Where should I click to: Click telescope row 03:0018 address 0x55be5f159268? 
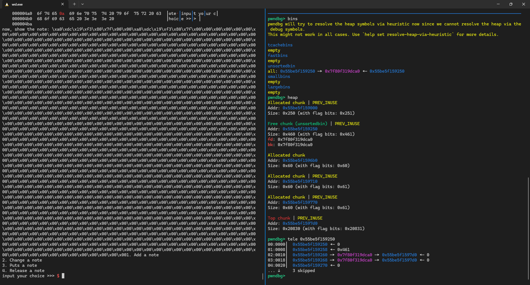[x=310, y=260]
